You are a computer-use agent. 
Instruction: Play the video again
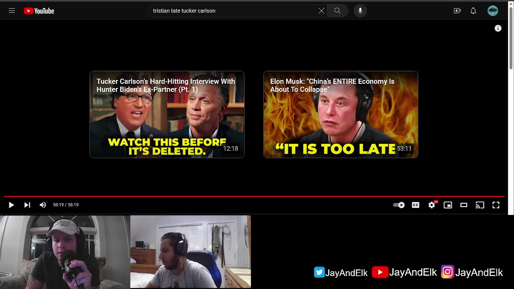[11, 205]
